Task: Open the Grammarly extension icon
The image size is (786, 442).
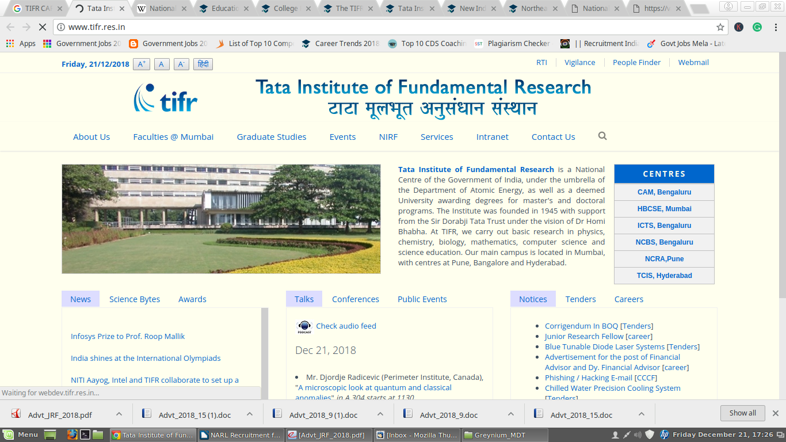Action: tap(757, 27)
